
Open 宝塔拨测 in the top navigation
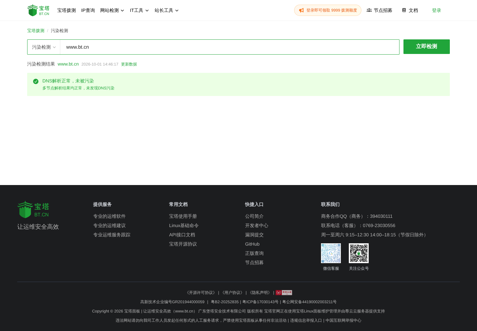pyautogui.click(x=67, y=10)
